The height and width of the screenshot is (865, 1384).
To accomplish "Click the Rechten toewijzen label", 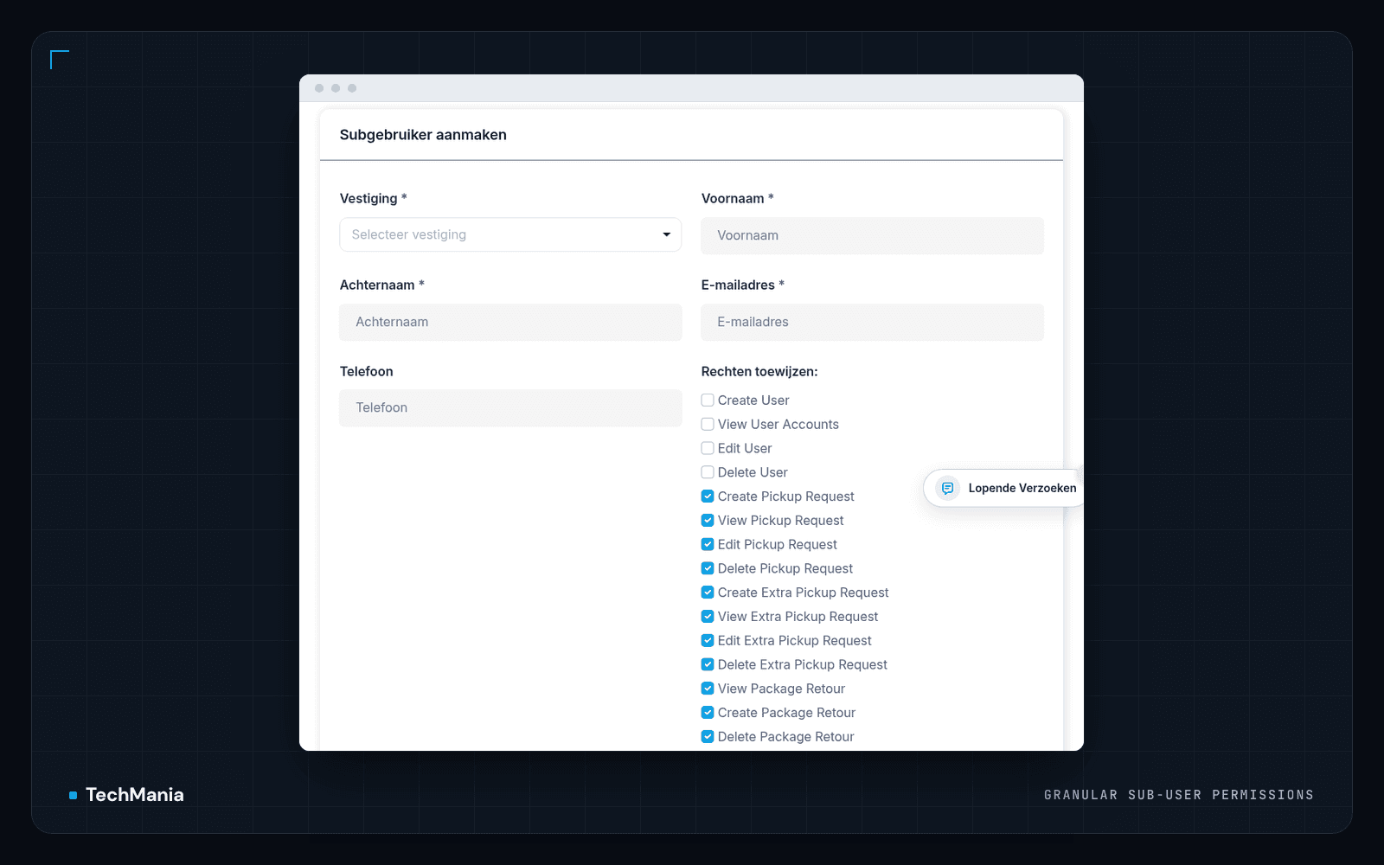I will [759, 371].
